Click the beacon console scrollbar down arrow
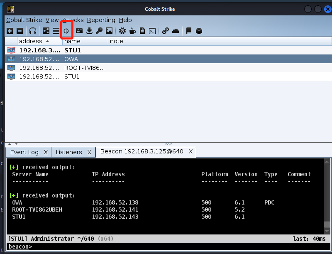332x254 pixels. tap(327, 231)
